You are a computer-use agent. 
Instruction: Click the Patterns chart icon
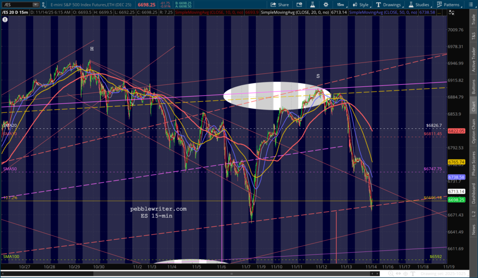(439, 5)
